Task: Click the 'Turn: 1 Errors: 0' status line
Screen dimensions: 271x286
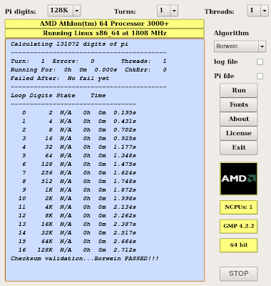Action: click(88, 61)
